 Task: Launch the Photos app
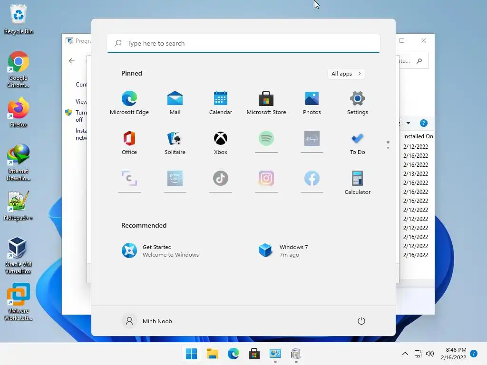[312, 103]
